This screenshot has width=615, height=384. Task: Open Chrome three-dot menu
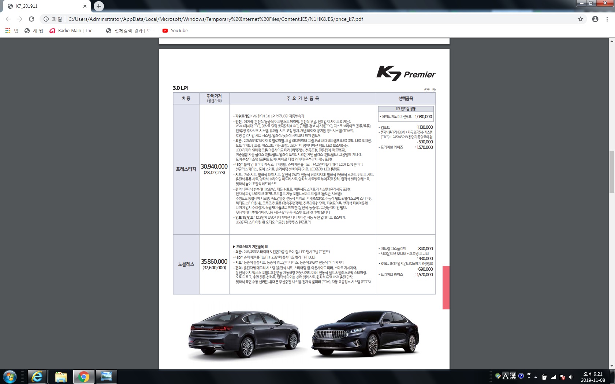(607, 19)
